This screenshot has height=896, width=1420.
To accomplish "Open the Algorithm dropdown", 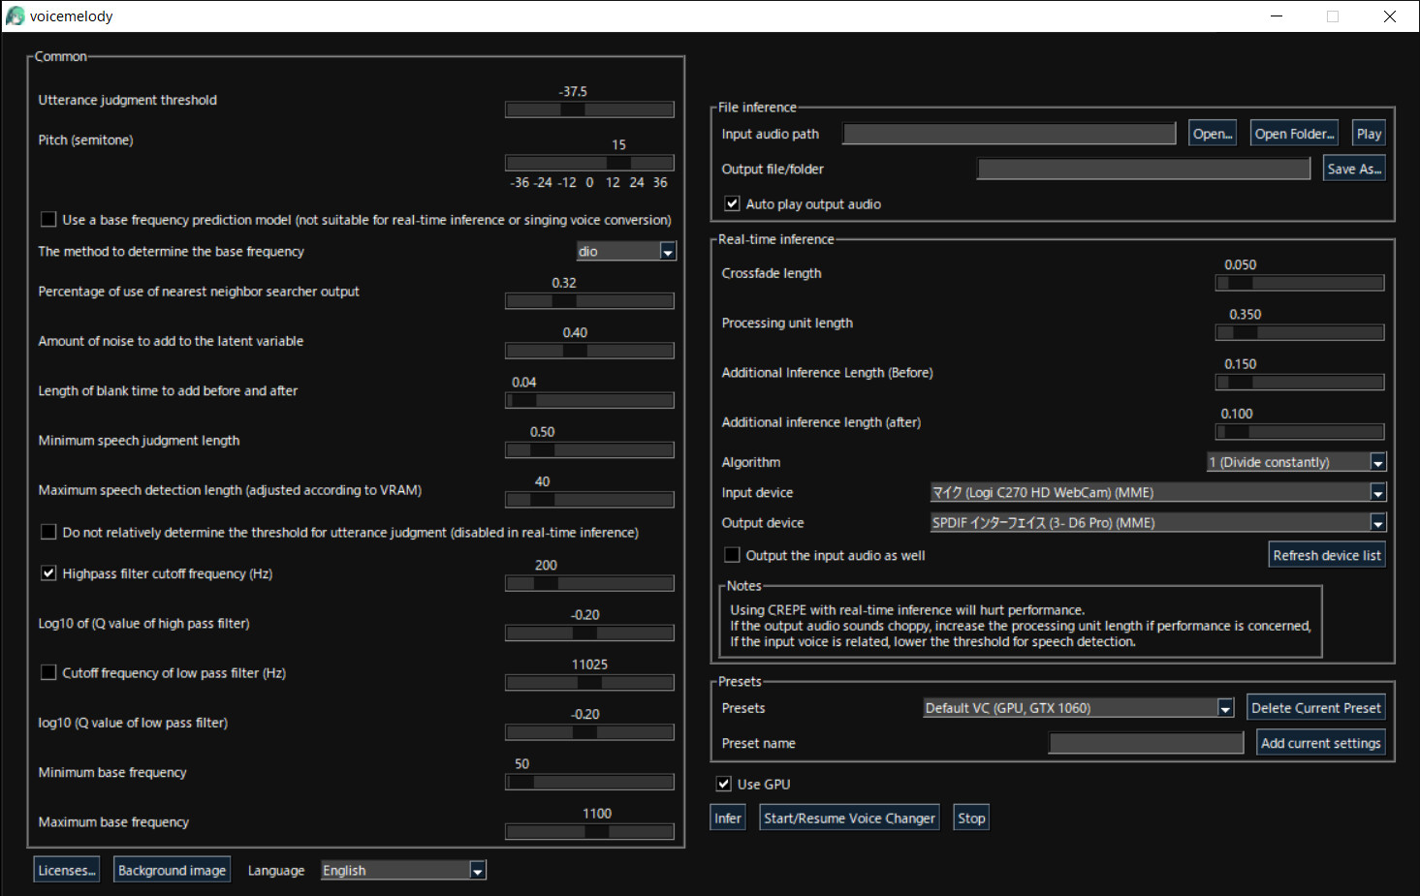I will (x=1376, y=462).
